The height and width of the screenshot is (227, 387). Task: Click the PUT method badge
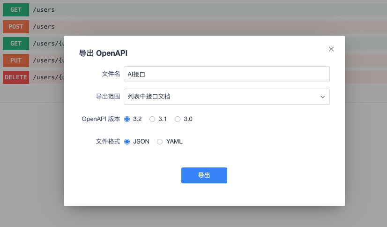pos(16,61)
